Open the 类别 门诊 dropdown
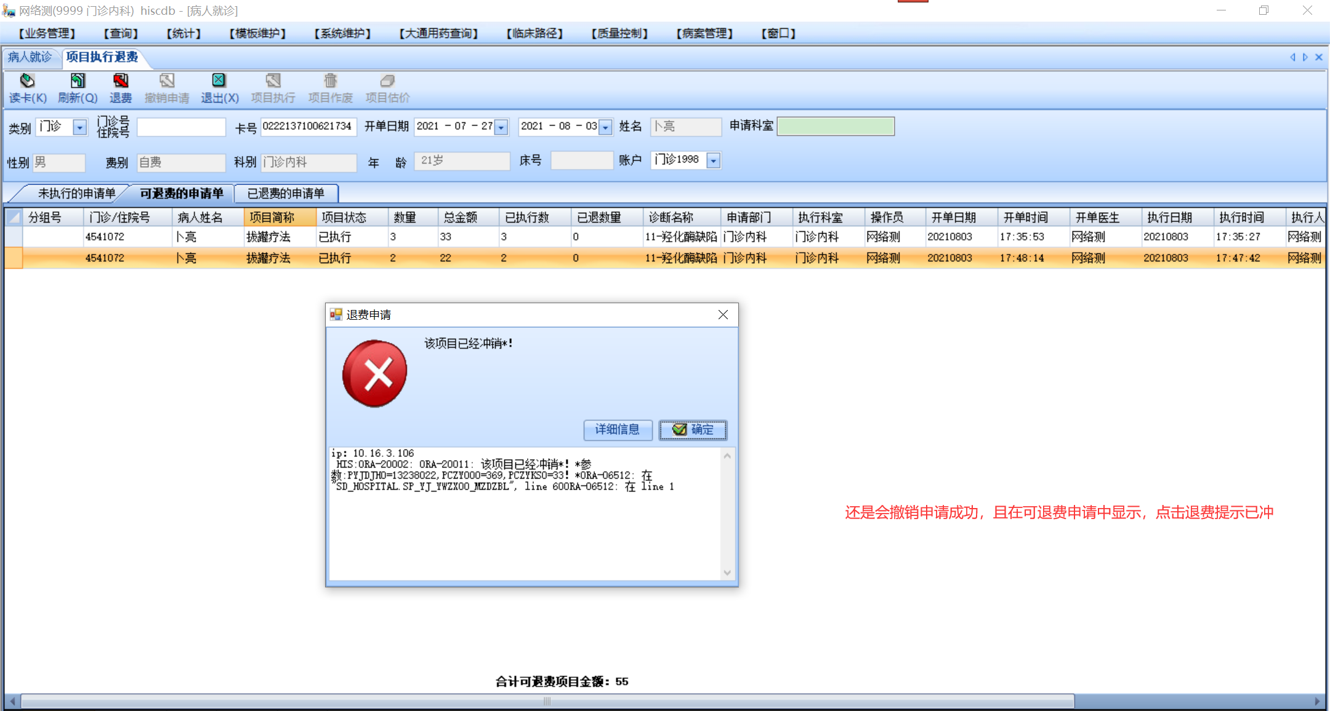This screenshot has height=711, width=1330. tap(79, 127)
